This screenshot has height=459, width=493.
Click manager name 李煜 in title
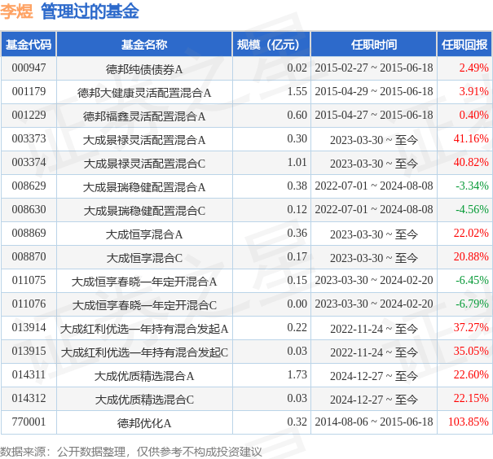tap(16, 11)
